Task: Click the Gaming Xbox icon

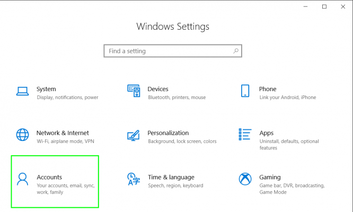Action: click(x=245, y=179)
